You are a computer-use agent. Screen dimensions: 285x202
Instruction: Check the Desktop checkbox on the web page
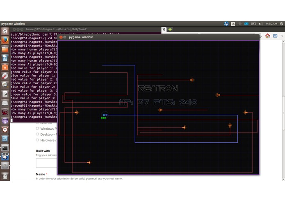click(37, 134)
